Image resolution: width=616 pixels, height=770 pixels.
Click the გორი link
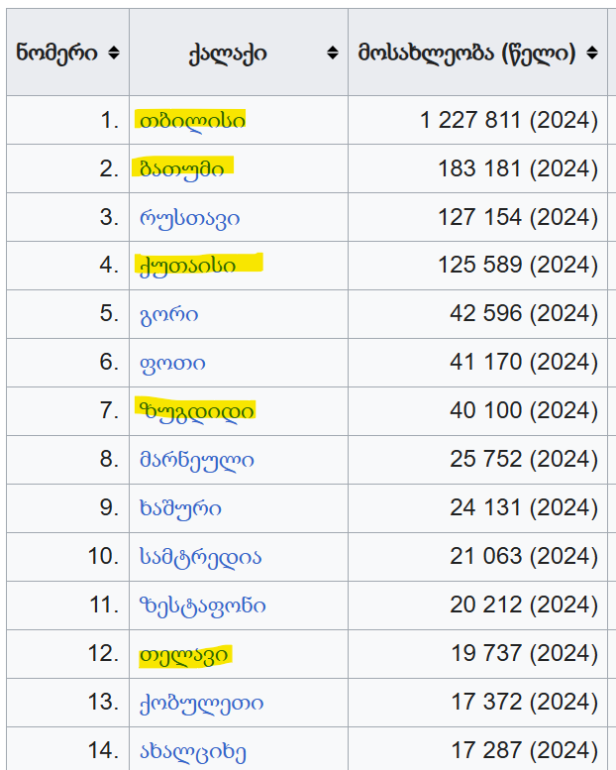pos(169,315)
